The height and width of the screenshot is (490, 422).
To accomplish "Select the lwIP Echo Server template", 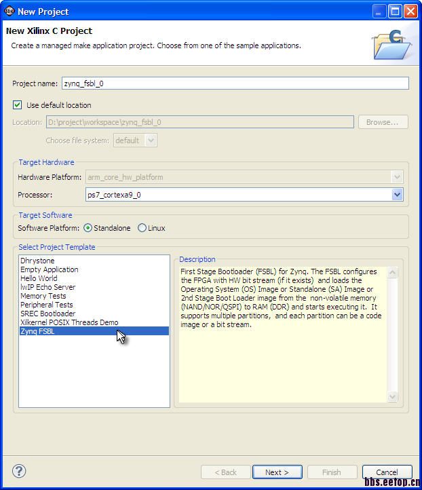I will (x=94, y=287).
